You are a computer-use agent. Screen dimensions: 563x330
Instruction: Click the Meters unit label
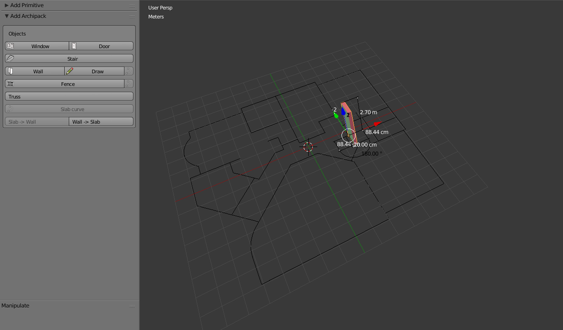tap(156, 17)
